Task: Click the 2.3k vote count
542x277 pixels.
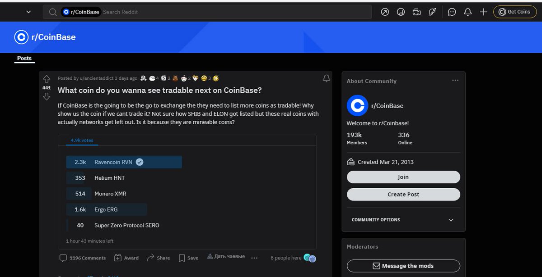Action: (80, 162)
